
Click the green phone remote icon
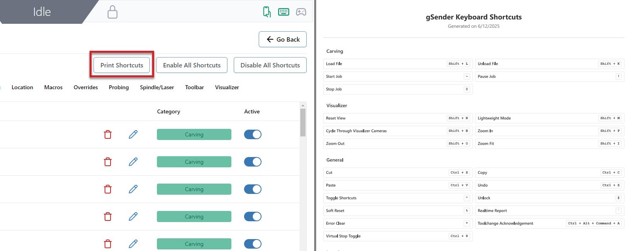(267, 12)
